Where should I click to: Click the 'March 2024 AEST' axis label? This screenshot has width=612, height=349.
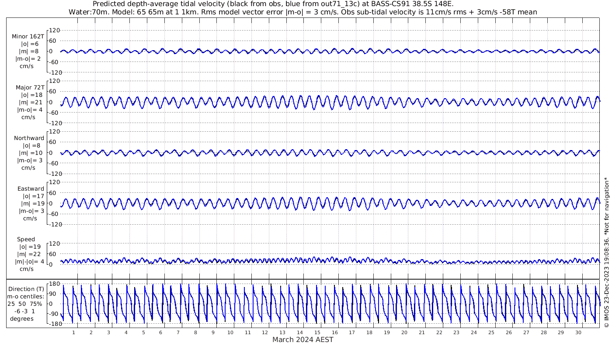(x=303, y=340)
